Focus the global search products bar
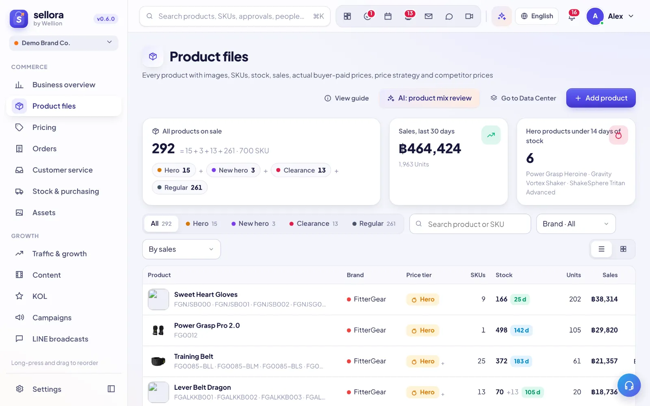This screenshot has height=406, width=650. point(235,16)
